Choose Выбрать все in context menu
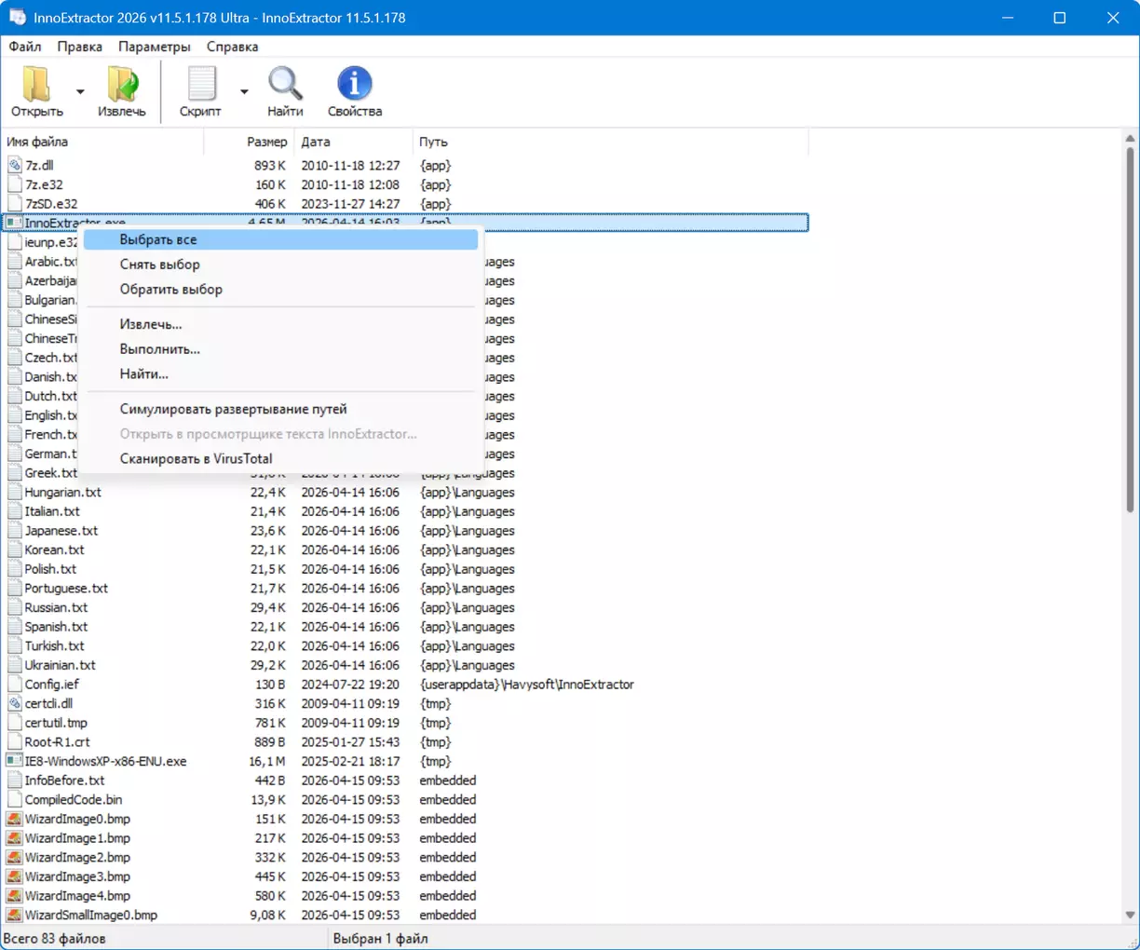The height and width of the screenshot is (950, 1140). coord(158,239)
